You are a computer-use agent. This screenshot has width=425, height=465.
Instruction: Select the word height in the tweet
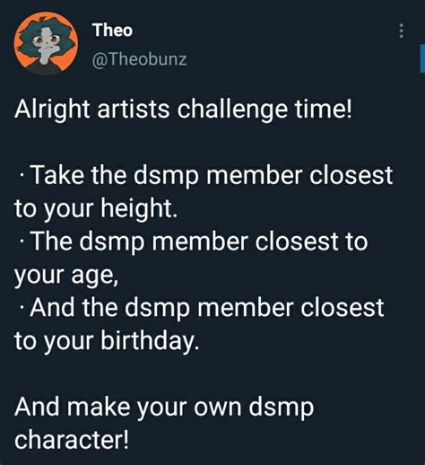pyautogui.click(x=135, y=208)
